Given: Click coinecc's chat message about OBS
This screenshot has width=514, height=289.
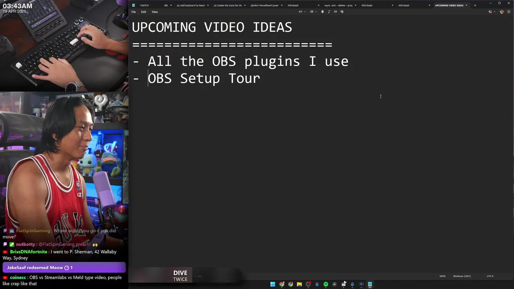Looking at the screenshot, I should [x=62, y=280].
